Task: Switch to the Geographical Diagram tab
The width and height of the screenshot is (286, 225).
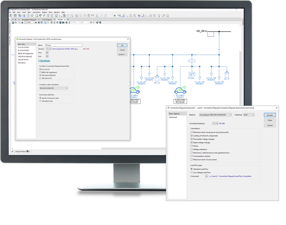Action: [30, 19]
